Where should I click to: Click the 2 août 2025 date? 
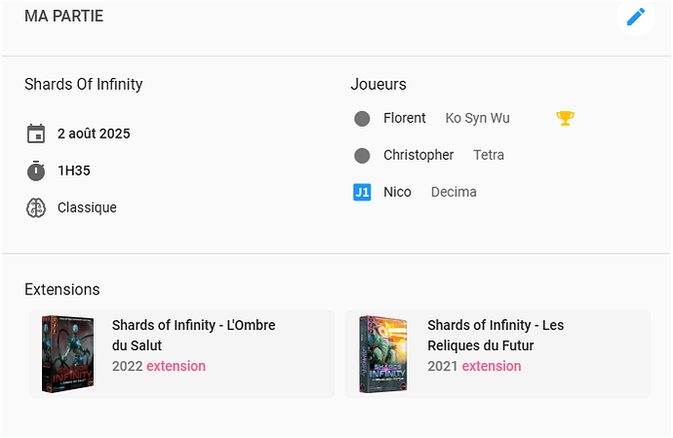pyautogui.click(x=94, y=134)
